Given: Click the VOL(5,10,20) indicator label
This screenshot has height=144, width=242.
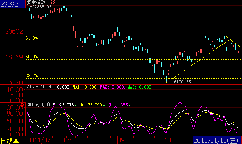Looking at the screenshot, I should click(40, 87).
